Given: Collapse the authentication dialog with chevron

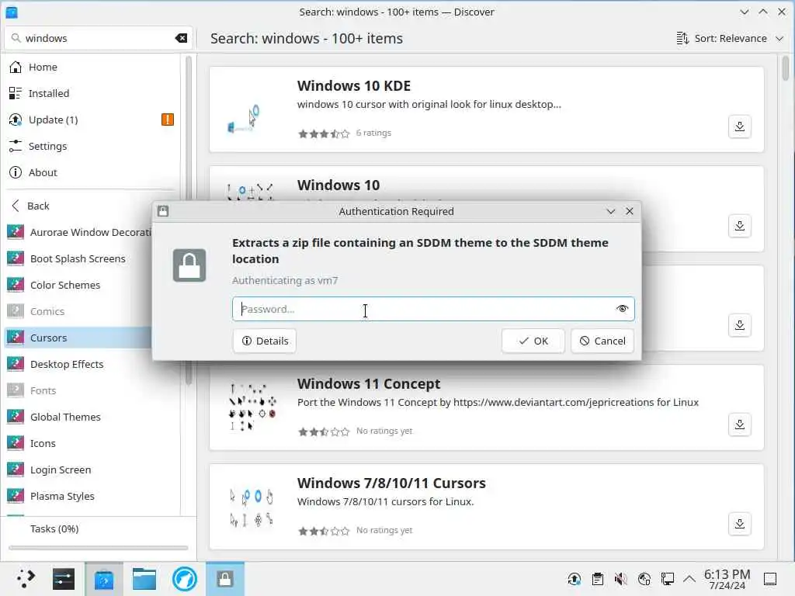Looking at the screenshot, I should coord(610,211).
